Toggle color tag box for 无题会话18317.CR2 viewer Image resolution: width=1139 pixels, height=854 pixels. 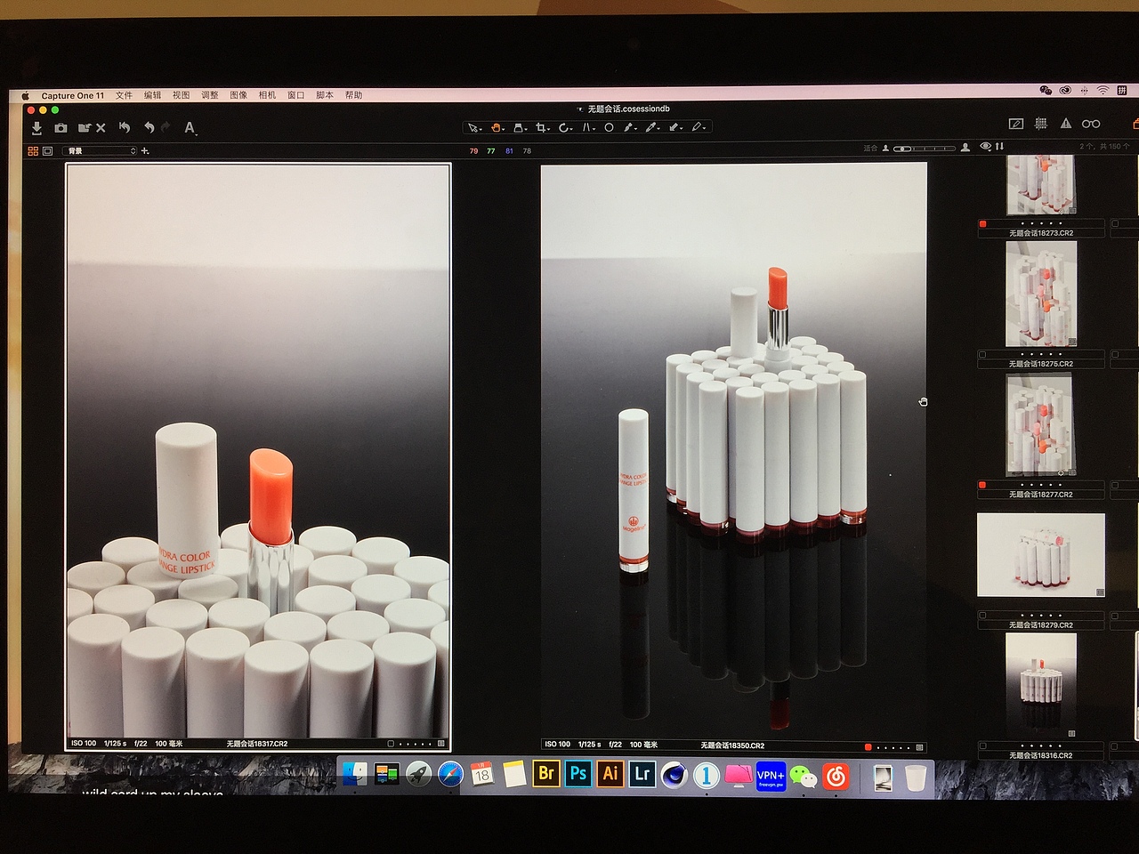[391, 744]
